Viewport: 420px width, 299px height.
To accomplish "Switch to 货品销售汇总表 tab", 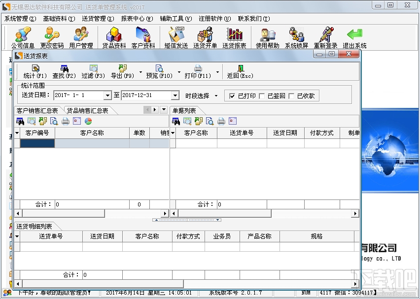I will [x=88, y=110].
